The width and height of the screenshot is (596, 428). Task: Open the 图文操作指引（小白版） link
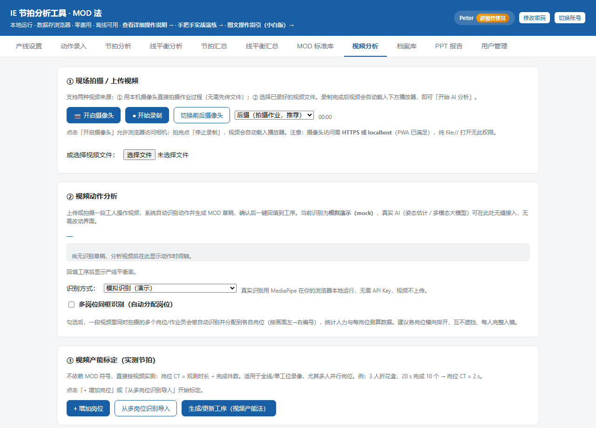pos(261,25)
